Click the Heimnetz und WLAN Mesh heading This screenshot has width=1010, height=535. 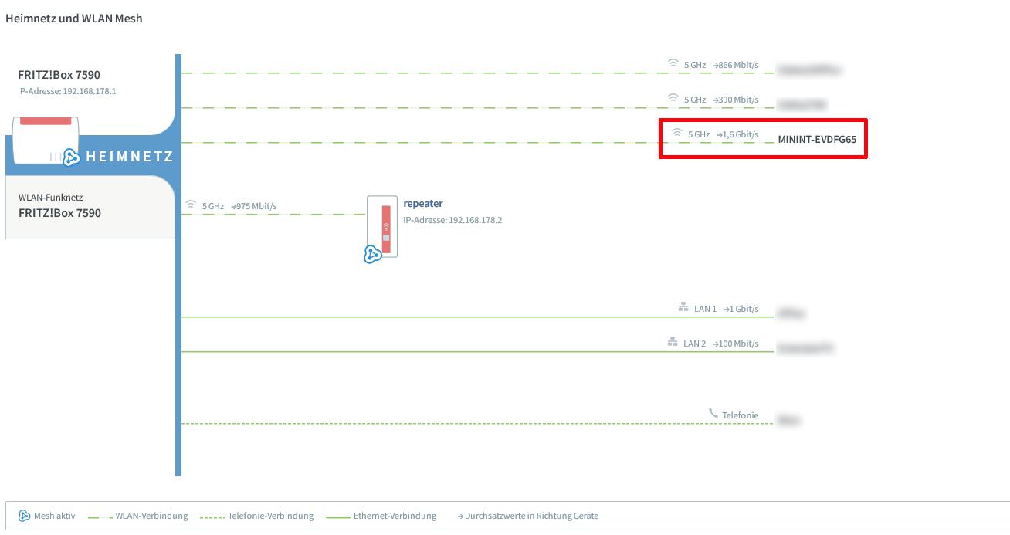pos(74,18)
